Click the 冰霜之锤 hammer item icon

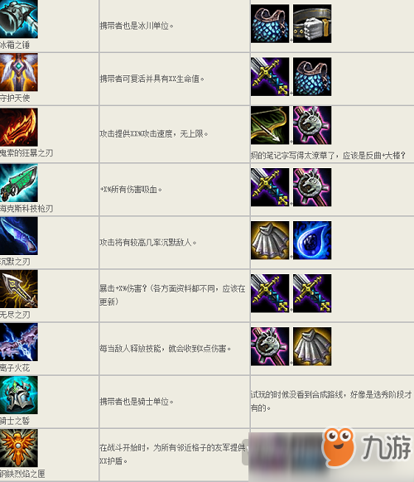point(19,19)
